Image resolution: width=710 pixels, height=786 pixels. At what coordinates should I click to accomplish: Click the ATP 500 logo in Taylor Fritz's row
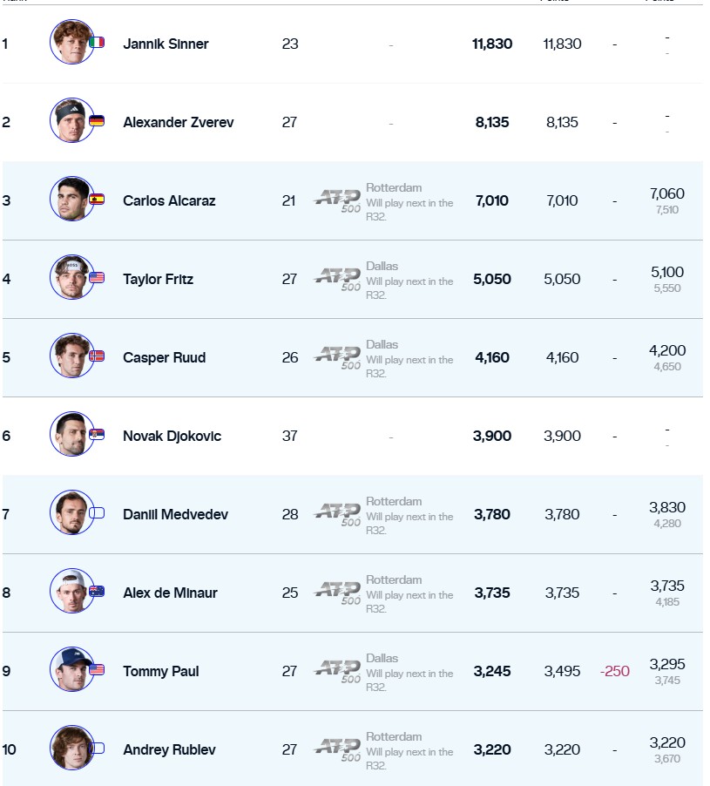[x=337, y=279]
